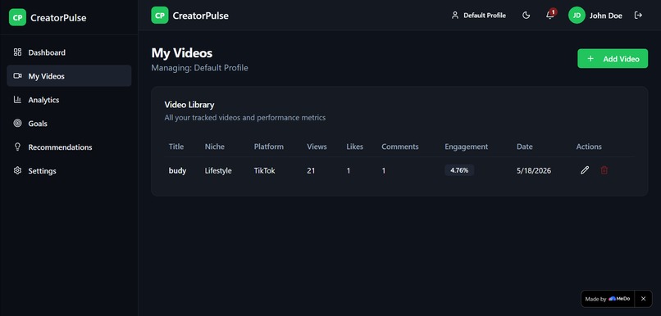Click the sidebar CP logo icon
The image size is (661, 316).
tap(17, 18)
